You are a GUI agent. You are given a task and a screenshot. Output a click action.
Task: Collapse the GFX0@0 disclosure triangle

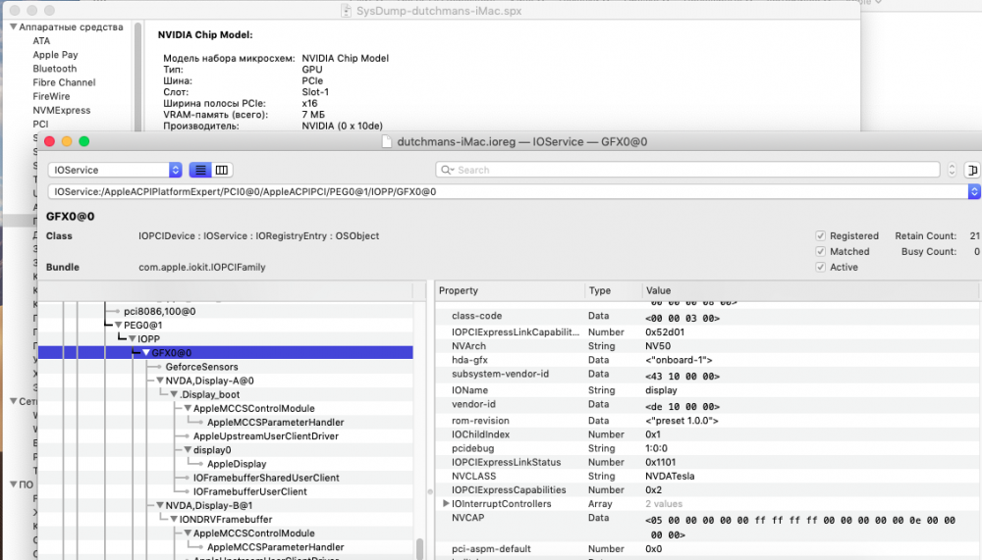click(x=146, y=353)
